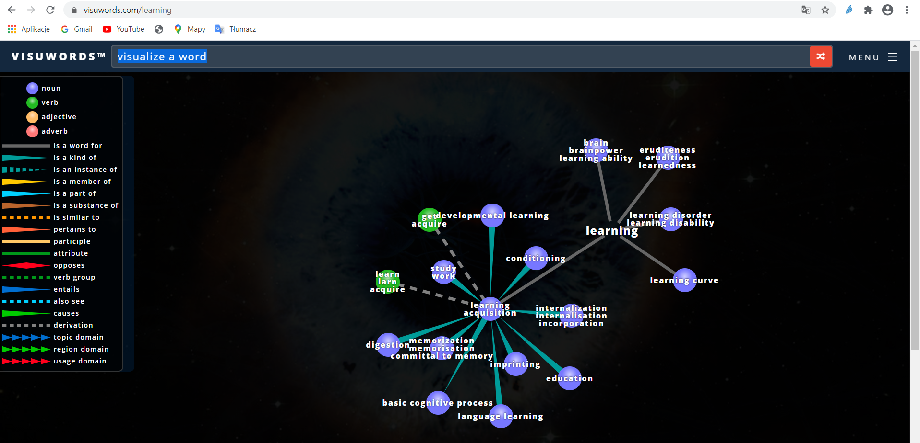Reload the page
This screenshot has height=443, width=920.
point(50,10)
